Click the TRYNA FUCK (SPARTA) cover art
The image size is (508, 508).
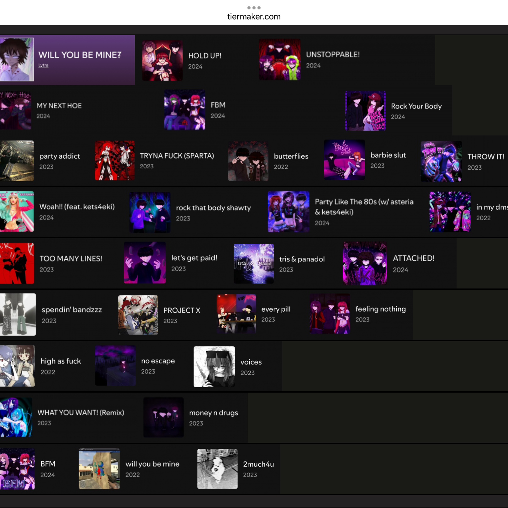coord(115,161)
